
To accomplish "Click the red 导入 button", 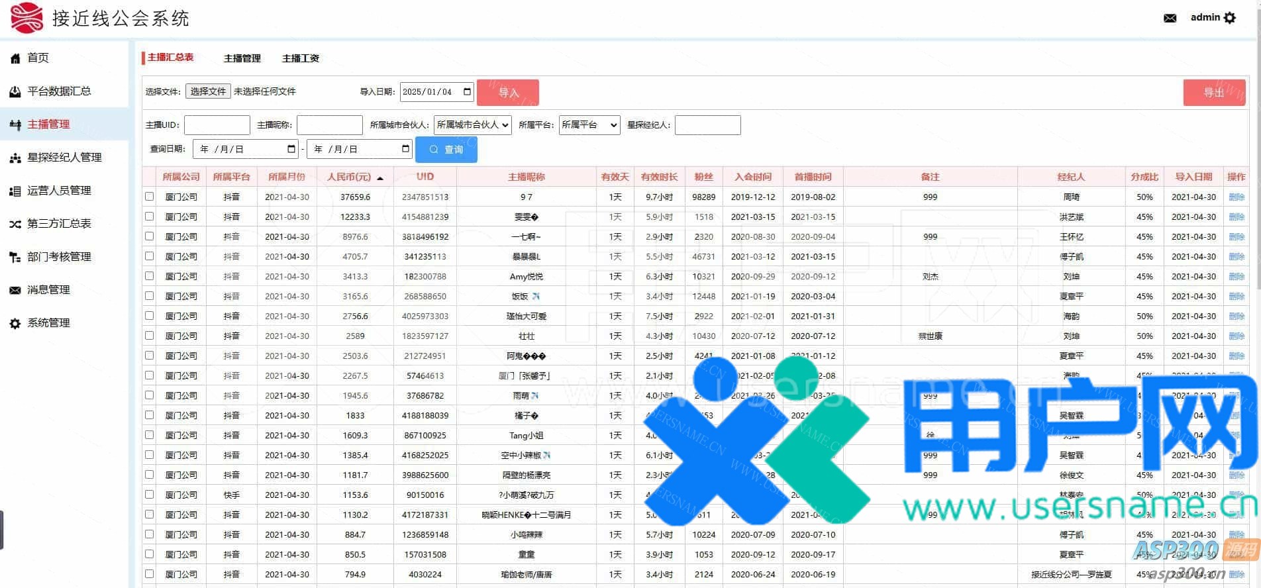I will point(508,93).
